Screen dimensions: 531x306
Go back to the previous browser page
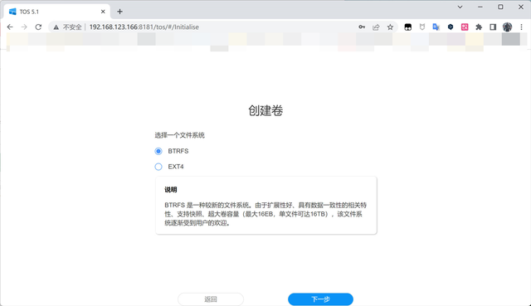point(10,27)
